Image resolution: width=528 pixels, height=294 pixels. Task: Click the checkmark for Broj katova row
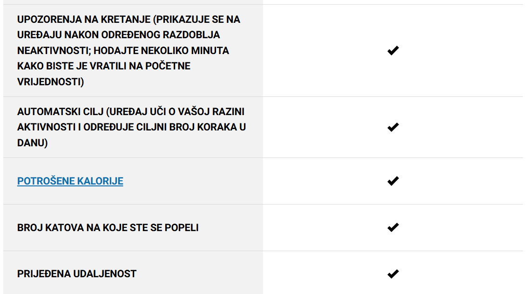pos(393,227)
